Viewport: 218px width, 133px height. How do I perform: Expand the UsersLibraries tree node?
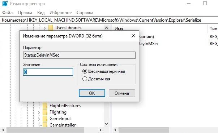tap(44, 28)
